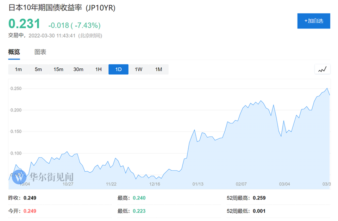Change chart to 1W weekly interval
The height and width of the screenshot is (221, 338).
(x=138, y=69)
